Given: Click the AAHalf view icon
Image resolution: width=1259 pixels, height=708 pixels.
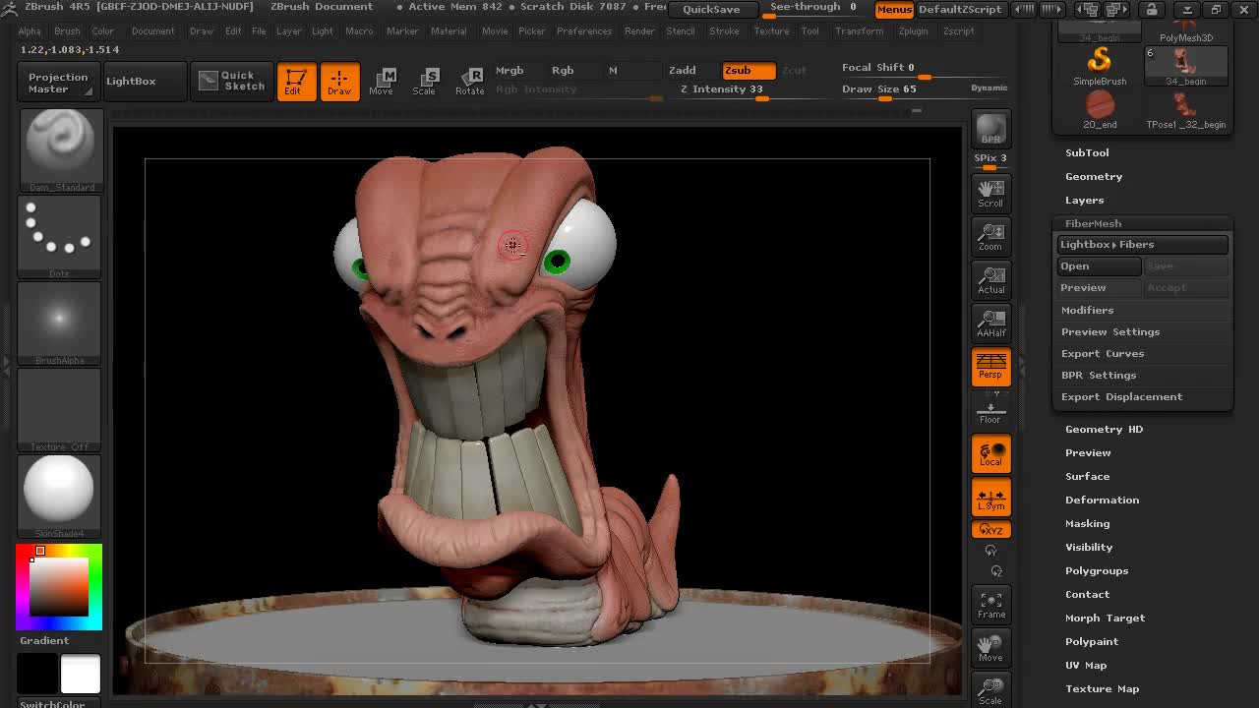Looking at the screenshot, I should click(x=990, y=323).
